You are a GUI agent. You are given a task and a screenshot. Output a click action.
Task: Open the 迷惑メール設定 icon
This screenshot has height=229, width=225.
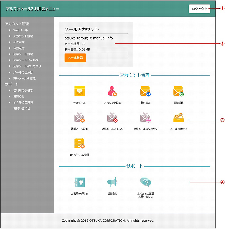tap(79, 118)
